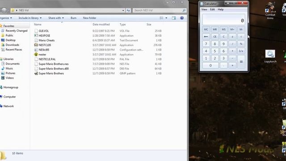Open the Organize dropdown menu

tap(6, 18)
